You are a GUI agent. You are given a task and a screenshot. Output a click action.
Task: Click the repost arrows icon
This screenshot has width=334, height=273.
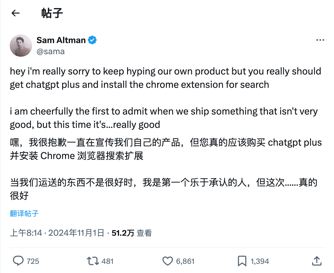92,261
